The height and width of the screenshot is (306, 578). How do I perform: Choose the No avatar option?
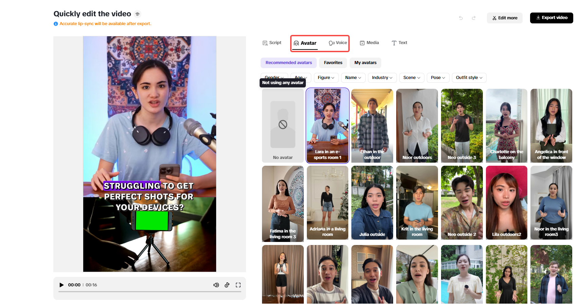tap(283, 126)
